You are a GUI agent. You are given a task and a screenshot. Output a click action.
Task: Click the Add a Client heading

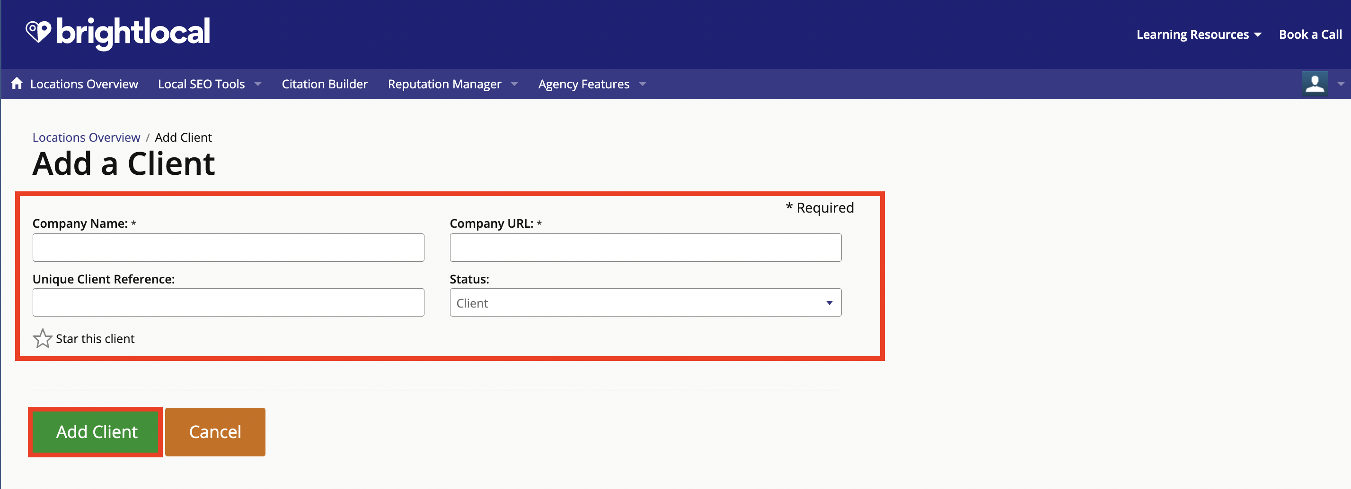[x=123, y=163]
